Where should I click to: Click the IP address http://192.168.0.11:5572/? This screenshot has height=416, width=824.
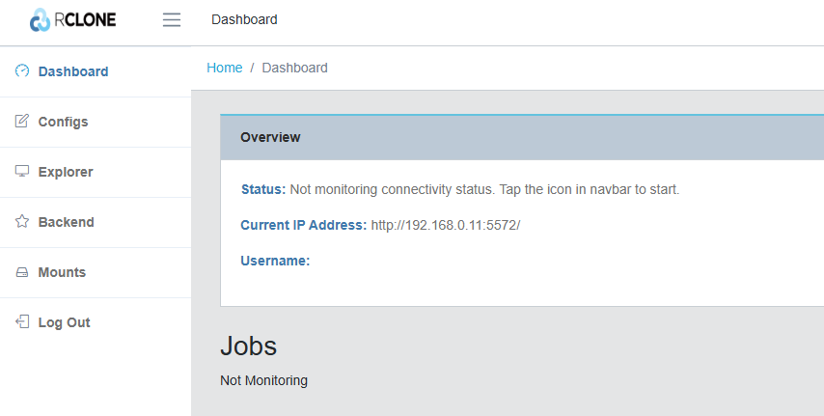[x=446, y=225]
